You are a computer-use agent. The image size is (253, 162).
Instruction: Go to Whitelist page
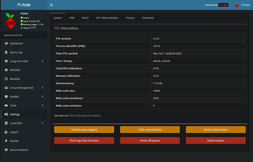click(24, 70)
